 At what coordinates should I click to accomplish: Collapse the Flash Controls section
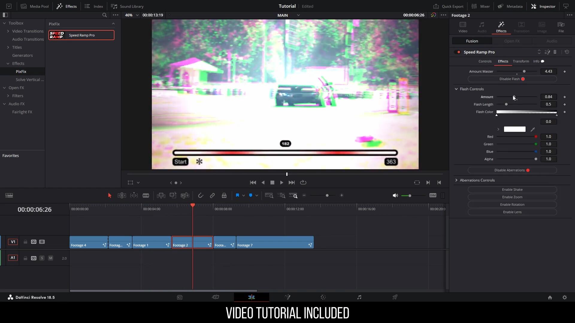[x=456, y=89]
